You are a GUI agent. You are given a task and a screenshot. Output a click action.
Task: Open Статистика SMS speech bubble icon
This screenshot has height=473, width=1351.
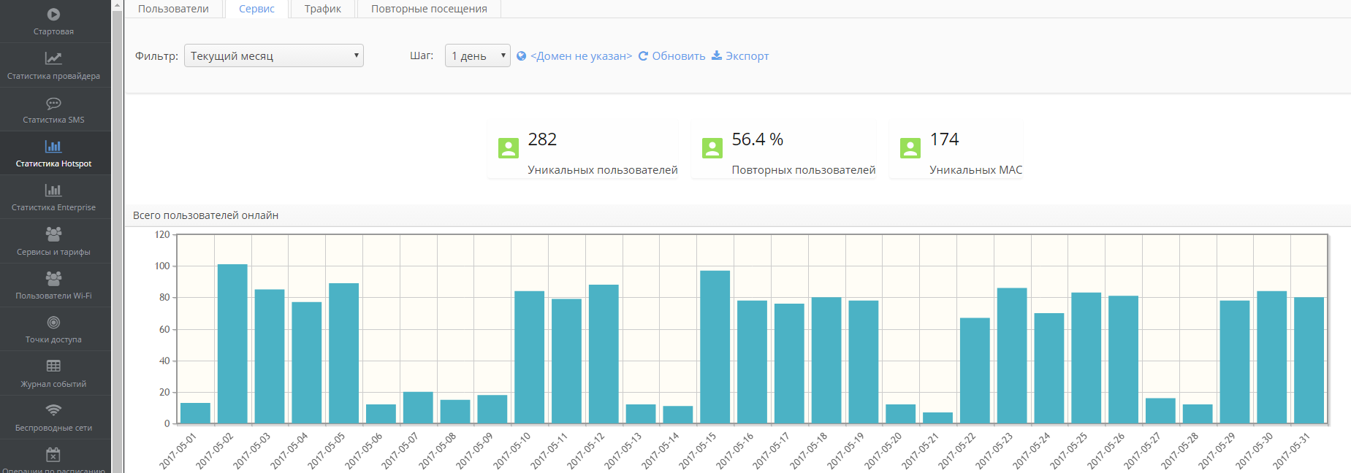[x=53, y=103]
